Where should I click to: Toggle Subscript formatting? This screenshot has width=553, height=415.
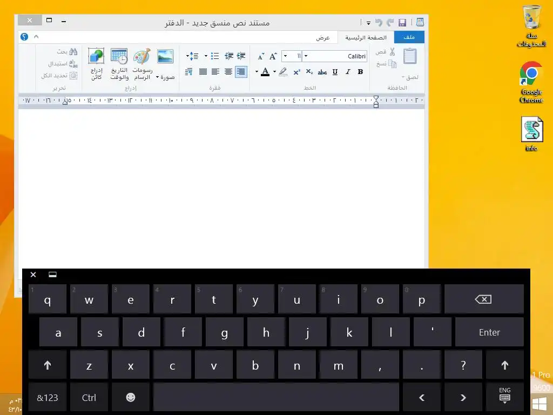click(x=309, y=72)
